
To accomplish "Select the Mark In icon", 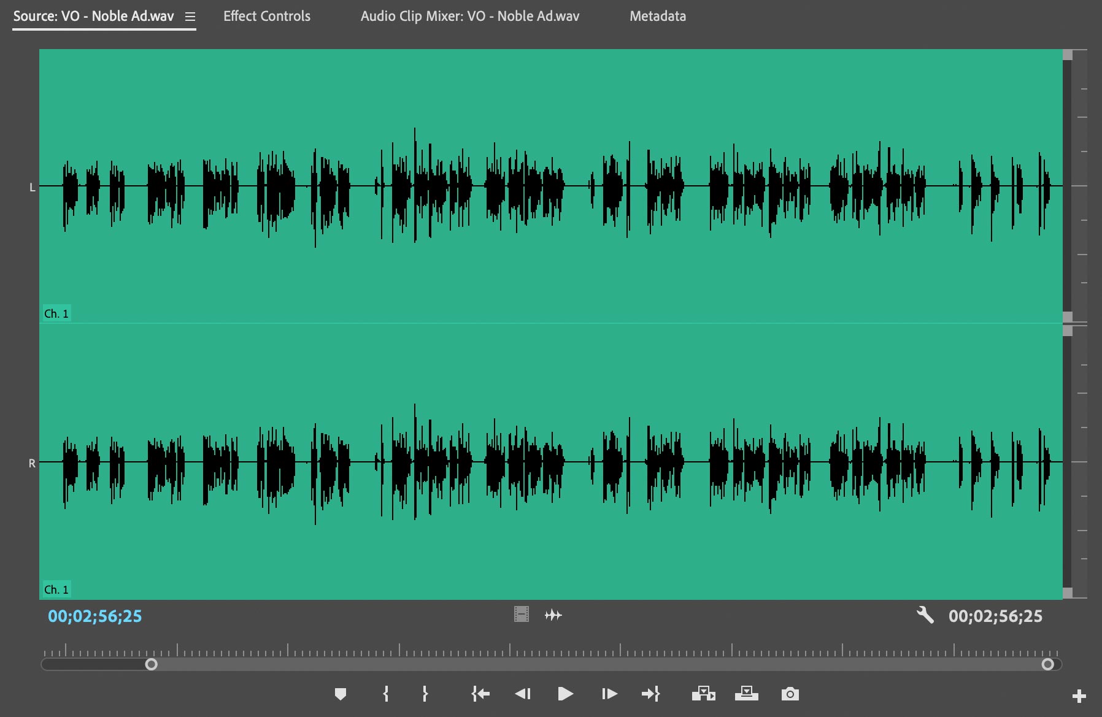I will coord(385,694).
